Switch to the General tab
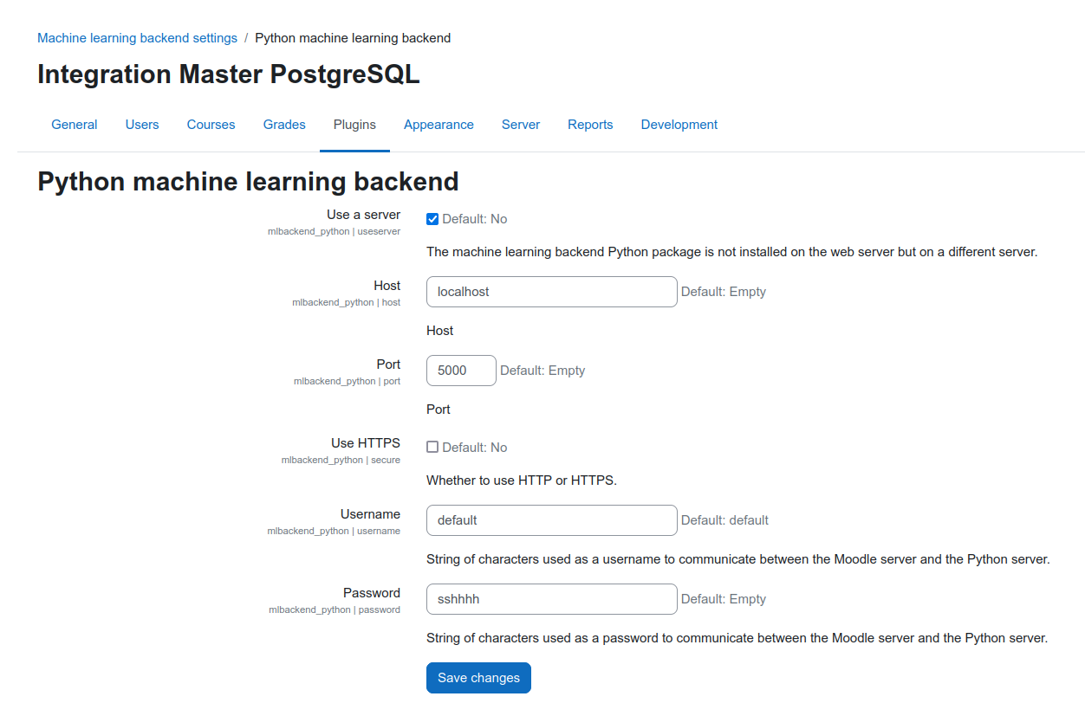The image size is (1085, 703). pyautogui.click(x=75, y=125)
